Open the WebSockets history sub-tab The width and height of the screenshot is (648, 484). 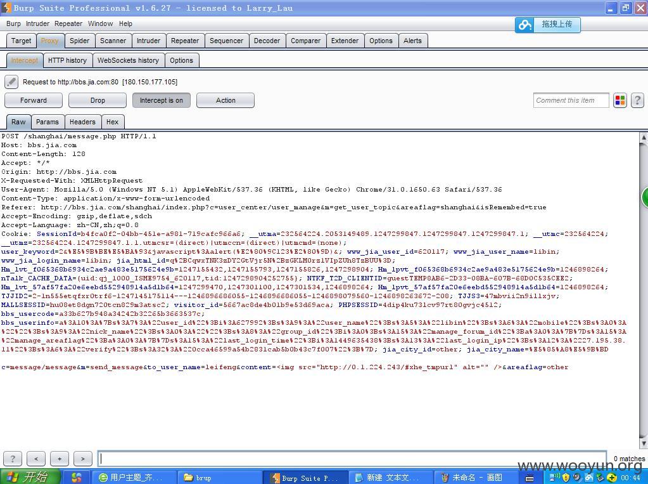[128, 60]
